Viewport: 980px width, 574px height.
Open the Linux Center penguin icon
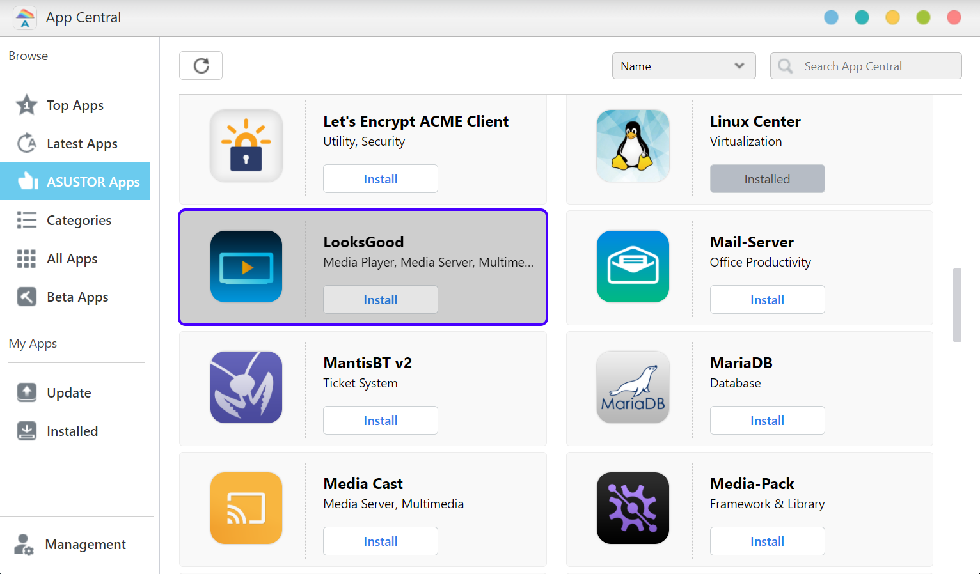pos(633,146)
